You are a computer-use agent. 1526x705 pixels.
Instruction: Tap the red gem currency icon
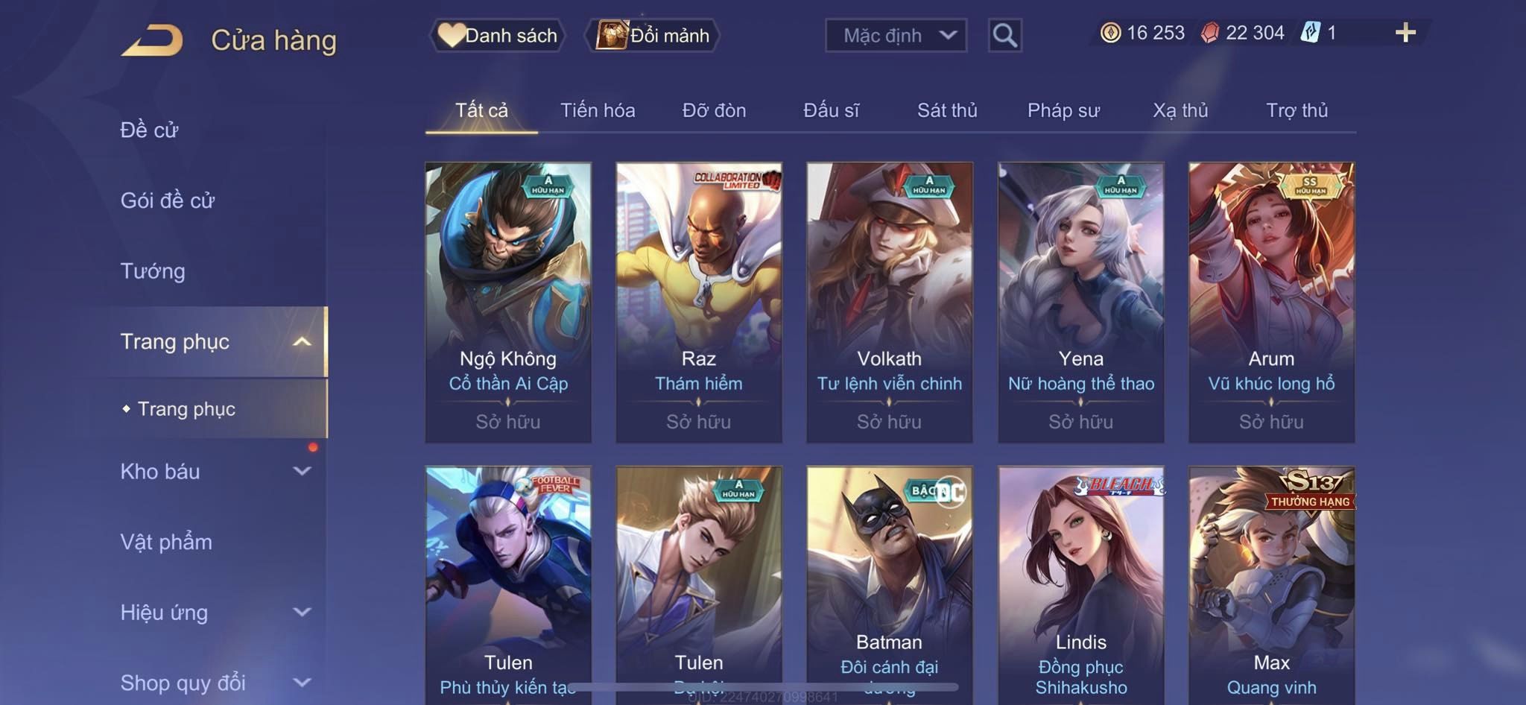tap(1210, 33)
